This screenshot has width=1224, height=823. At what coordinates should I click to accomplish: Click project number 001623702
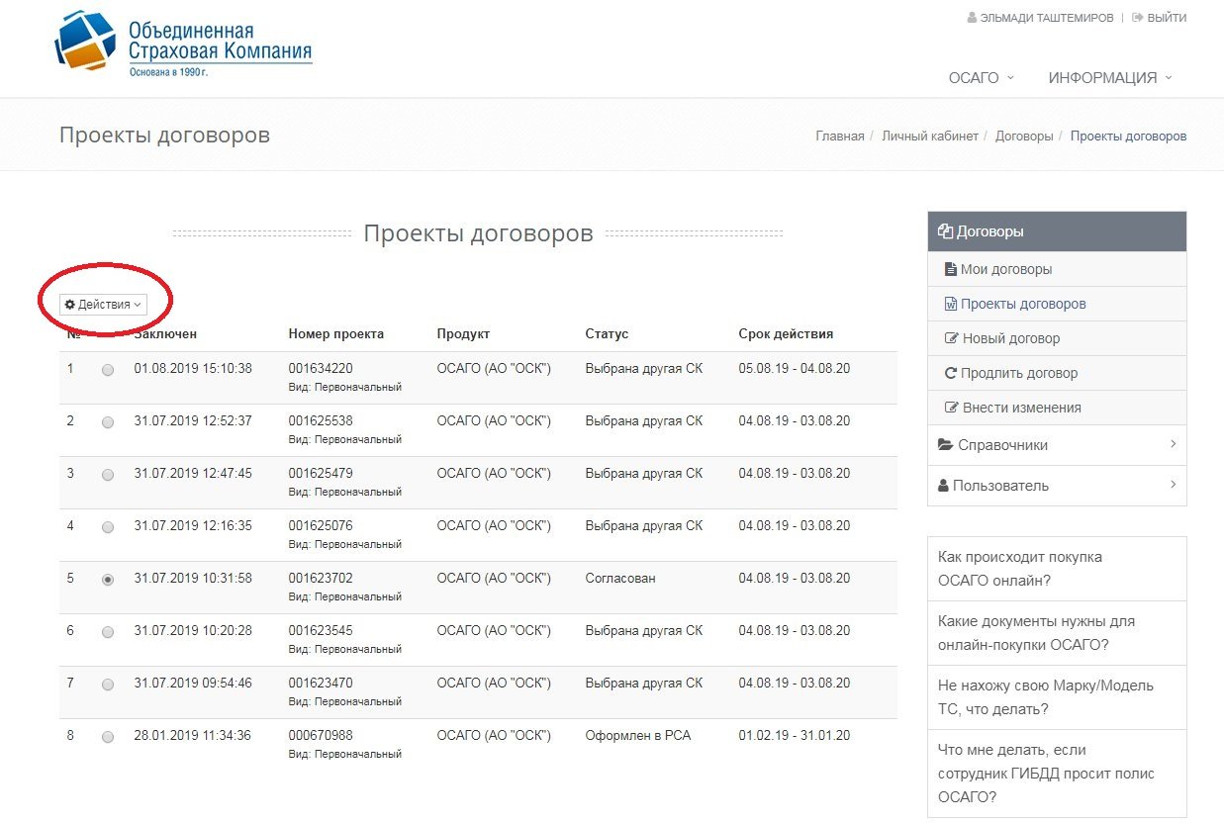coord(321,578)
